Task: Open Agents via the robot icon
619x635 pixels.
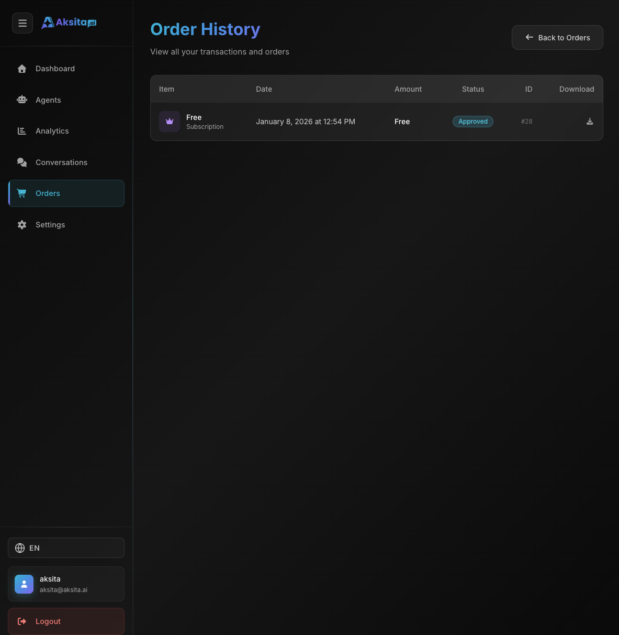Action: 22,100
